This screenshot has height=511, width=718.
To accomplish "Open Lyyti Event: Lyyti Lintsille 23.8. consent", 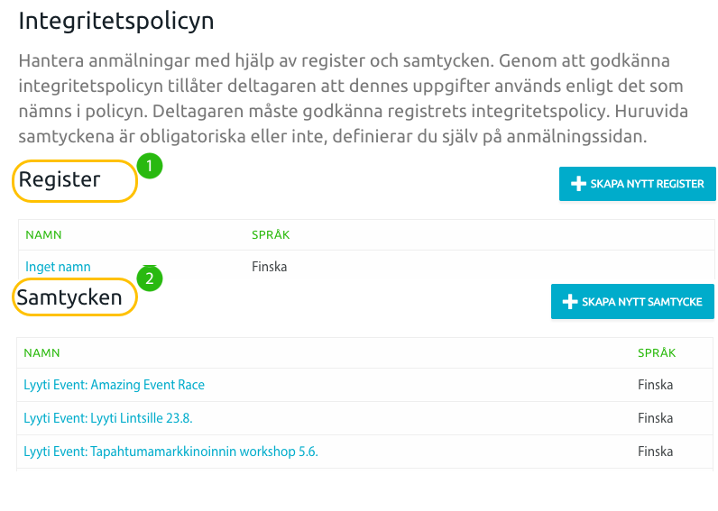I will tap(108, 418).
